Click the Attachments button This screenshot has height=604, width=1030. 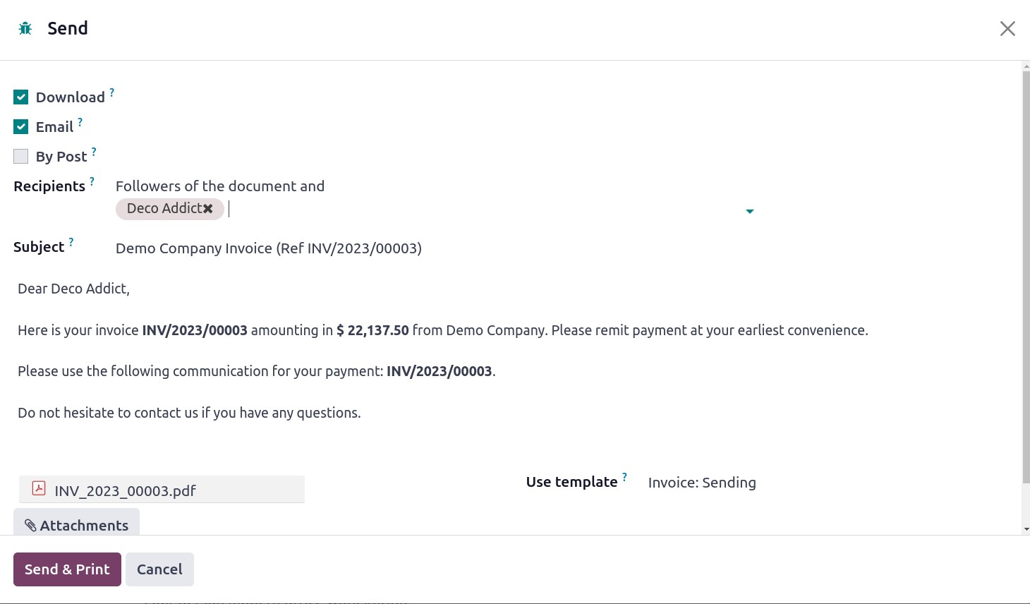click(76, 525)
